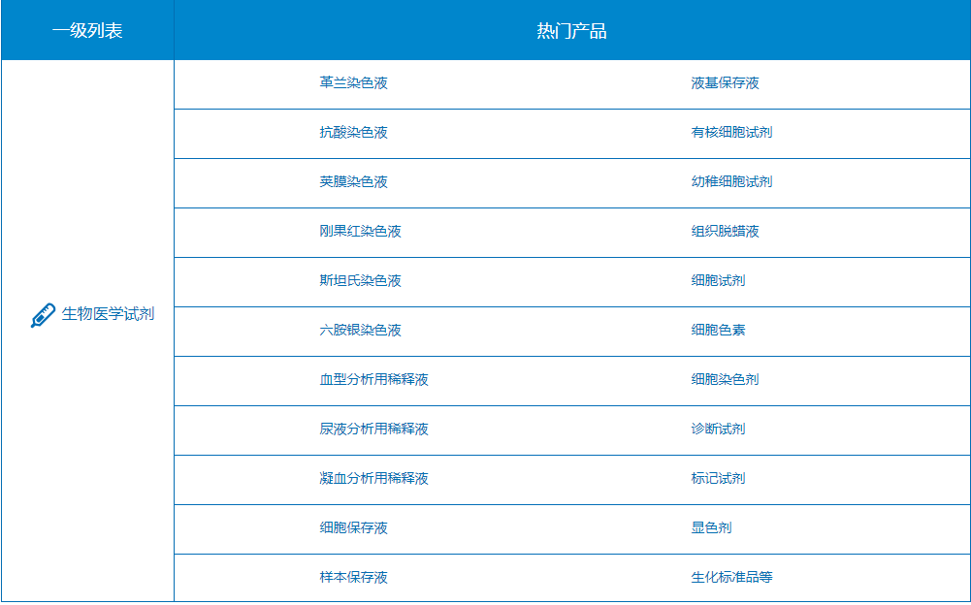
Task: Select the 六胺银染色液 item
Action: (x=360, y=331)
